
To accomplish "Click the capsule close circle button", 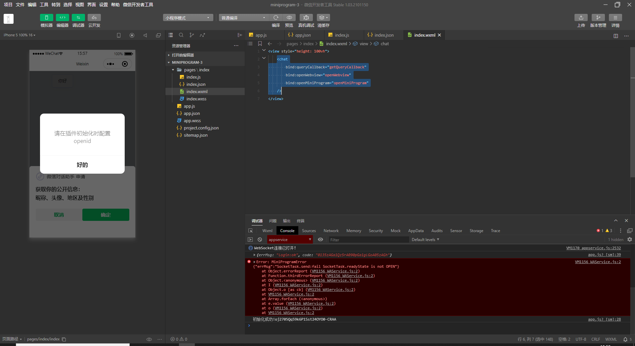I will click(125, 64).
